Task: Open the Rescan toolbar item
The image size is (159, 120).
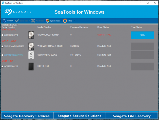Action: point(10,21)
